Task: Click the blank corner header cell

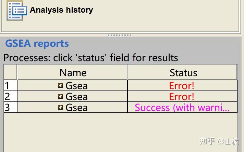Action: pos(10,72)
